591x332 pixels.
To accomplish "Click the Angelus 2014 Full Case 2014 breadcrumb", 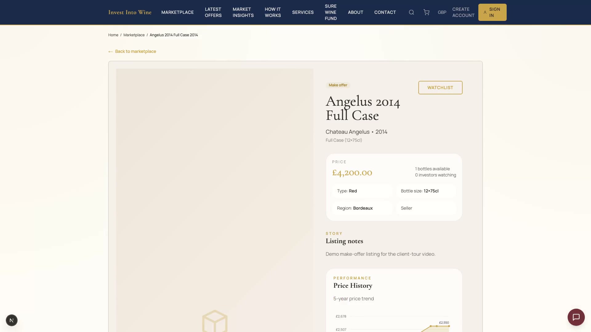I will 174,35.
